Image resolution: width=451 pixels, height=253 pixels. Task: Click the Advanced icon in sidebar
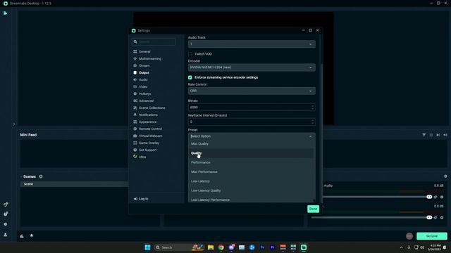[x=135, y=100]
